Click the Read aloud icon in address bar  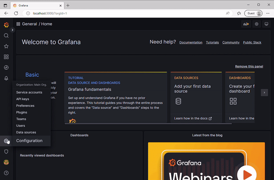coord(227,13)
